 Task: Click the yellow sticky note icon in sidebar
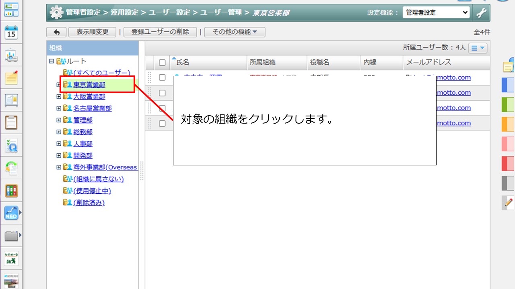point(11,77)
